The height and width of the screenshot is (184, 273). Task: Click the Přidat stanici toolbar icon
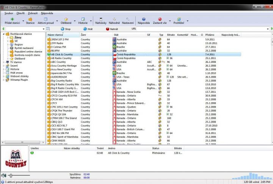click(x=12, y=19)
